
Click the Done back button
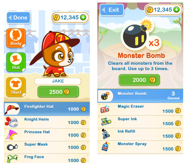click(18, 18)
